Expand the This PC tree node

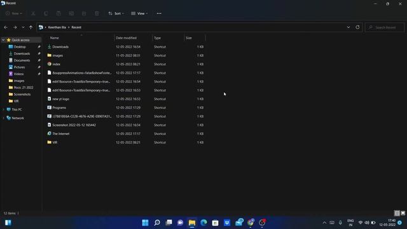point(3,109)
